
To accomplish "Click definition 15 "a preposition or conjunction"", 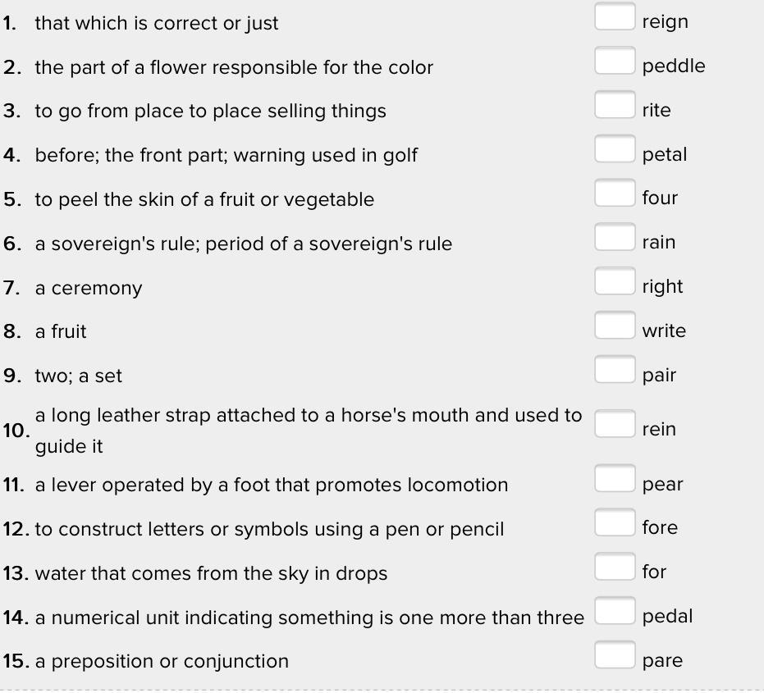I will click(162, 661).
